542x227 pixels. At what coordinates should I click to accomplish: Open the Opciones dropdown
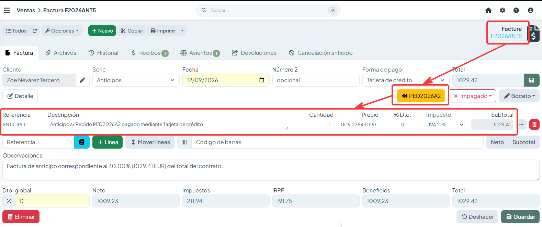pos(62,31)
